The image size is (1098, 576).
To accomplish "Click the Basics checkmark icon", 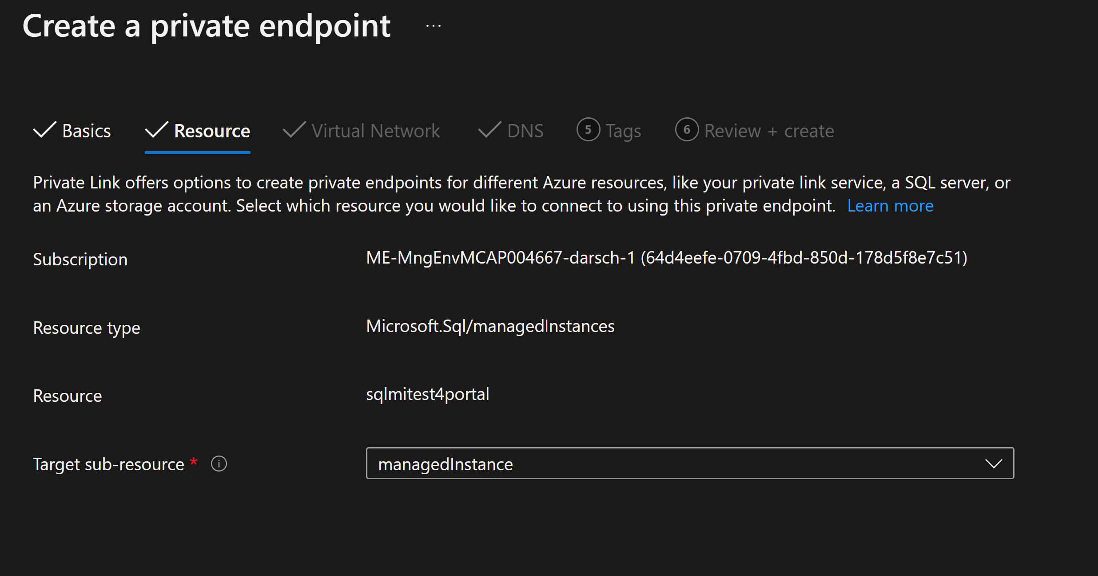I will click(45, 130).
